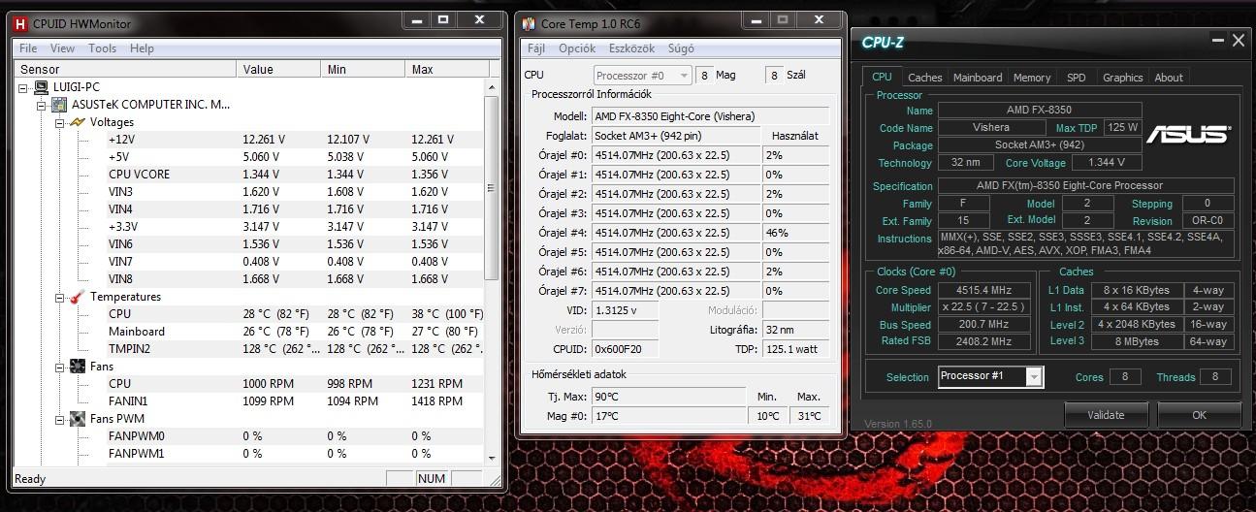The height and width of the screenshot is (512, 1256).
Task: Collapse the Voltages tree branch
Action: click(59, 122)
